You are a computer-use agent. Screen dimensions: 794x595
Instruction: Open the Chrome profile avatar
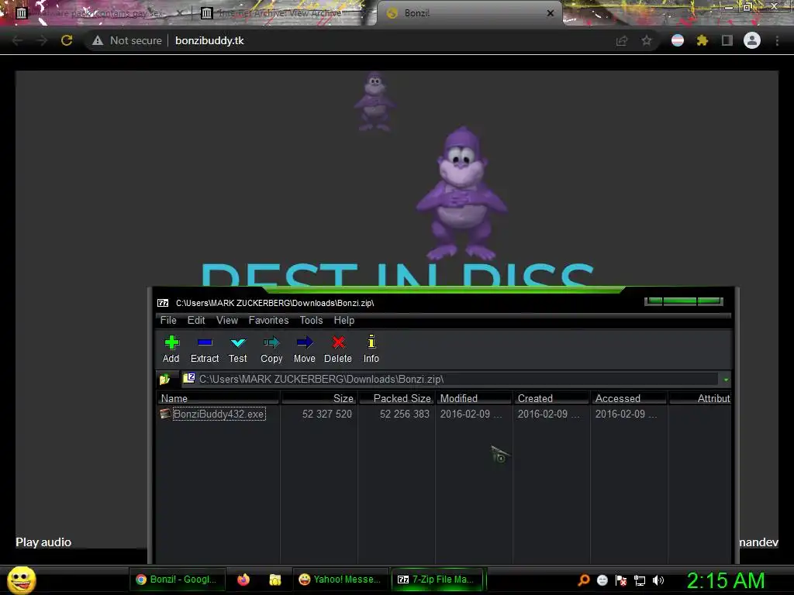[x=752, y=40]
